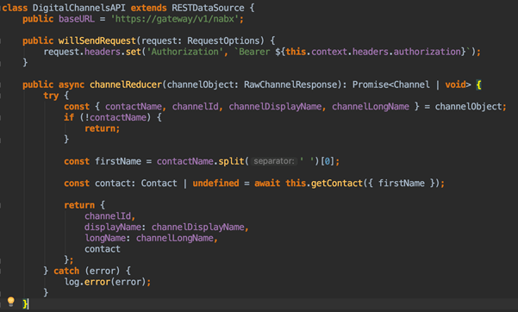
Task: Click the undefined keyword
Action: tap(215, 183)
